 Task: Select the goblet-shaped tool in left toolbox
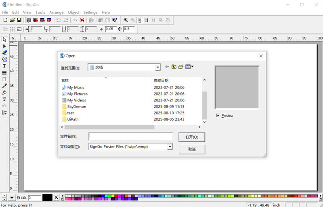click(4, 99)
